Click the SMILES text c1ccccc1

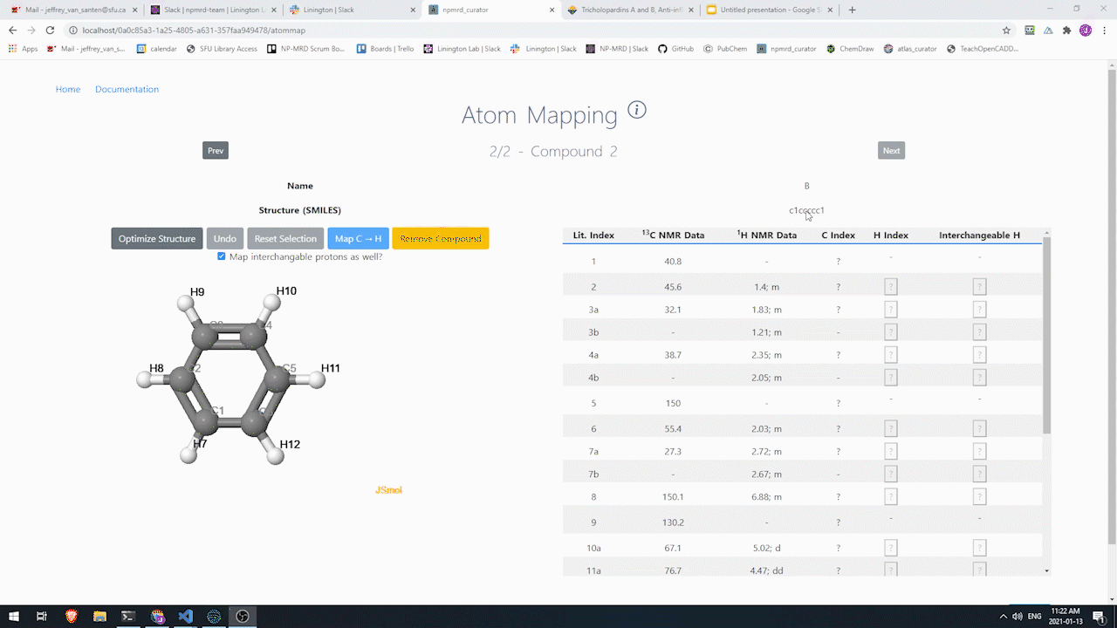click(806, 210)
